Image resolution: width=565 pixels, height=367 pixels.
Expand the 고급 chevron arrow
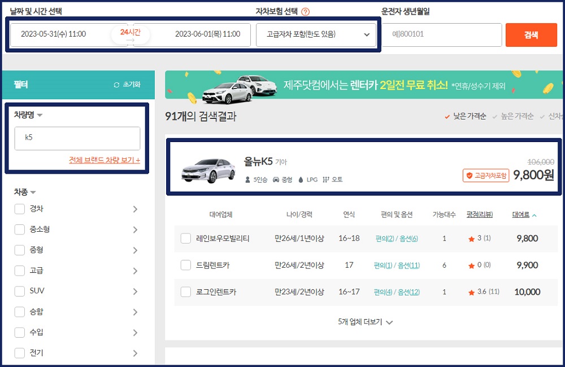click(x=135, y=270)
